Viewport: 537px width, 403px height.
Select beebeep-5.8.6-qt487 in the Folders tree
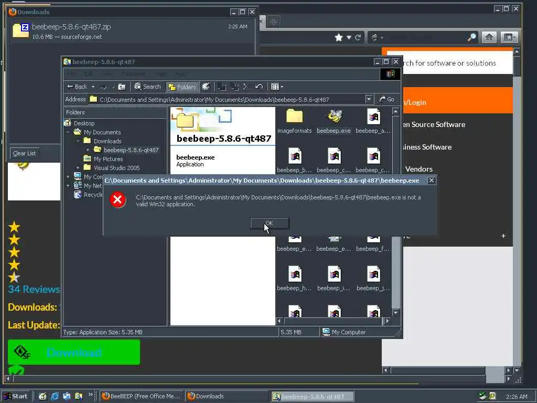pos(131,150)
